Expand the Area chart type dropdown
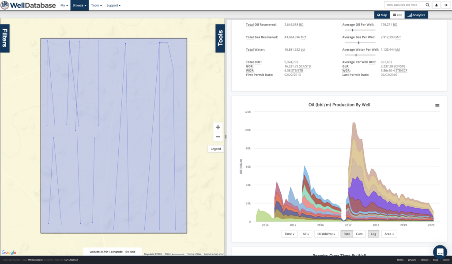 (x=389, y=234)
